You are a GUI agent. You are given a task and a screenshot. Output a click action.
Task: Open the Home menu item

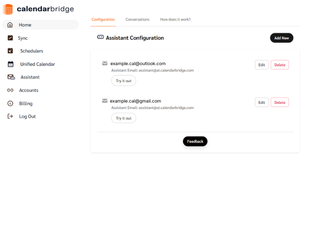40,25
